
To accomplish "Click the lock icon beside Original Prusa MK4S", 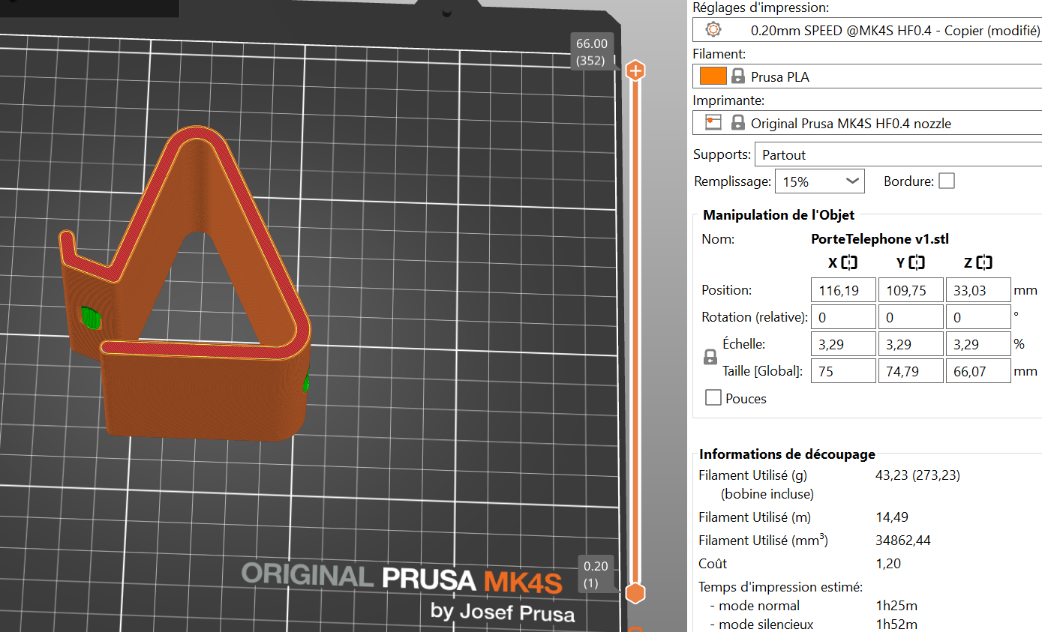I will 738,122.
